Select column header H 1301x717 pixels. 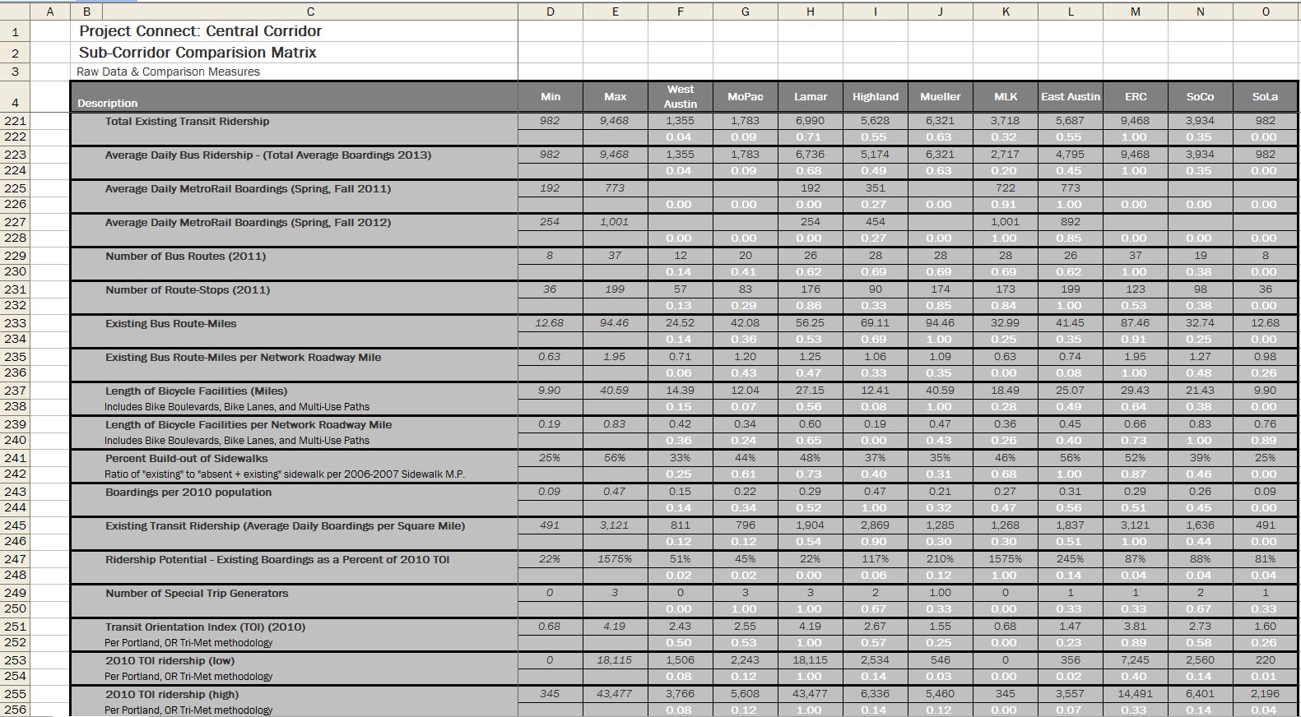[x=810, y=11]
